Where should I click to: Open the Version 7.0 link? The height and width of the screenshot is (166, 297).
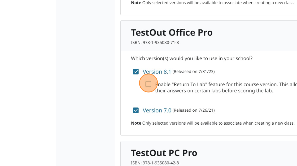coord(157,110)
